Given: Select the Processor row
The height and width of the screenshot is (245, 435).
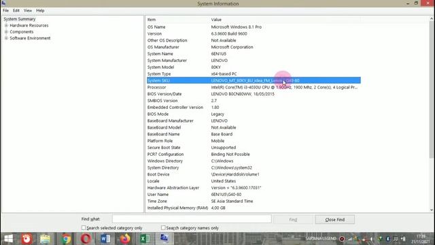Looking at the screenshot, I should [x=254, y=87].
